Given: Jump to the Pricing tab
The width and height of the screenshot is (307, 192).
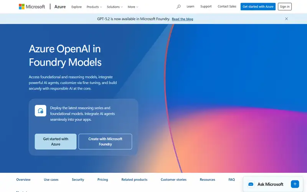Looking at the screenshot, I should coord(102,179).
